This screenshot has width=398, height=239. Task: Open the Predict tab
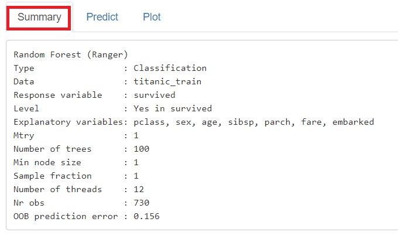[102, 17]
